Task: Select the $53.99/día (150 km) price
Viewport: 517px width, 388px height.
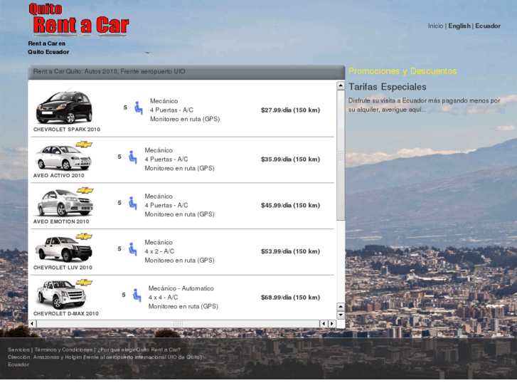Action: [290, 251]
